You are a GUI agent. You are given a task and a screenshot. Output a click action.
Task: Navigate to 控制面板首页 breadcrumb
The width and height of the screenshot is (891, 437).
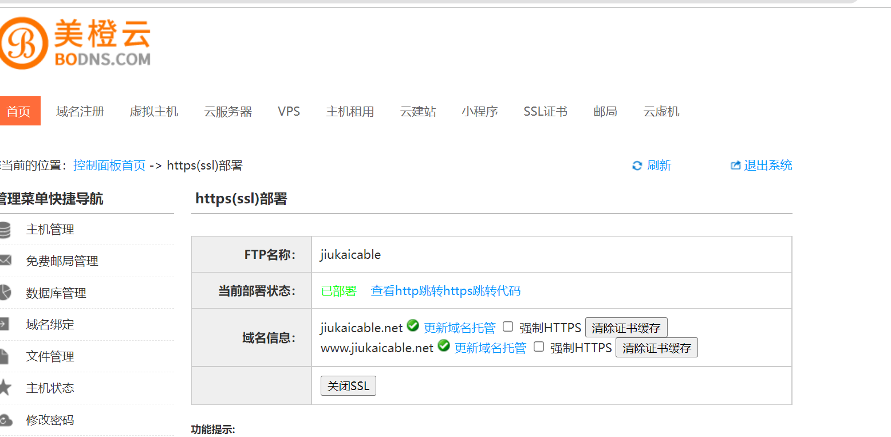click(109, 166)
